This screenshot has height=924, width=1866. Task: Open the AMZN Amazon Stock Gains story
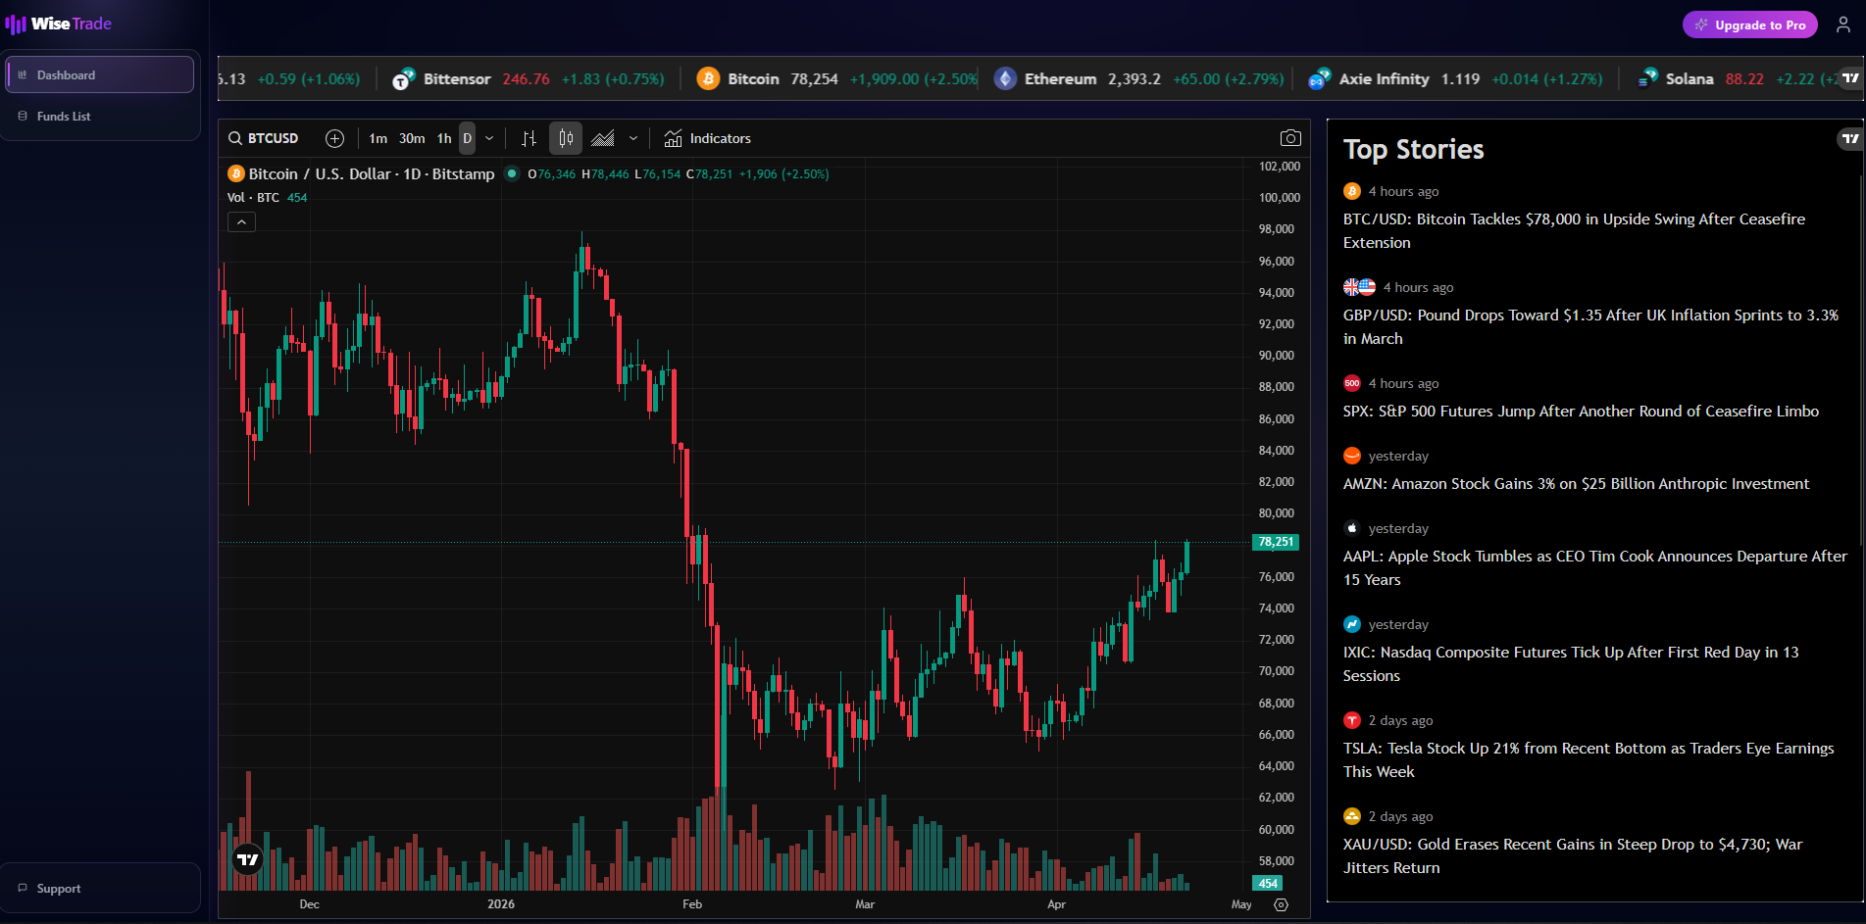1576,484
